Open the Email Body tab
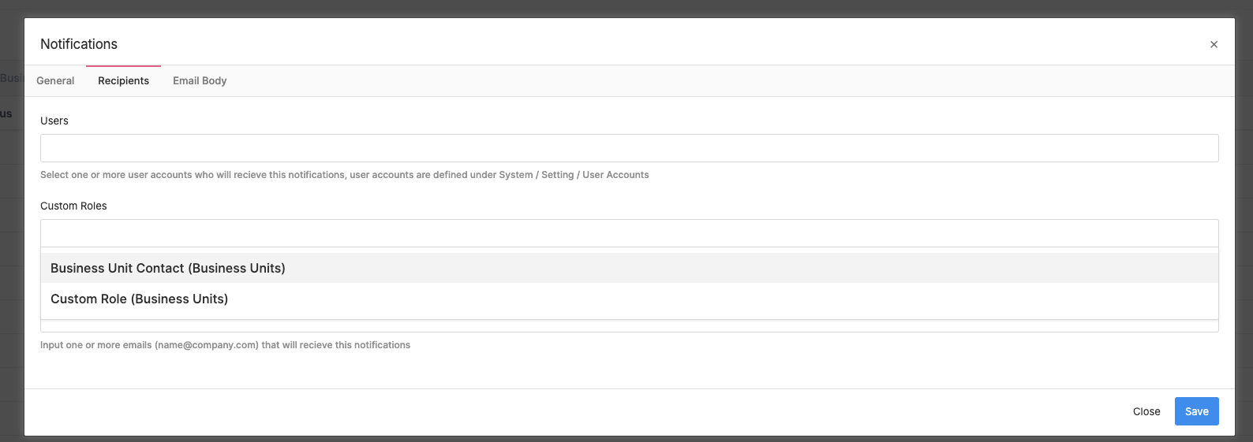This screenshot has height=442, width=1253. coord(200,81)
